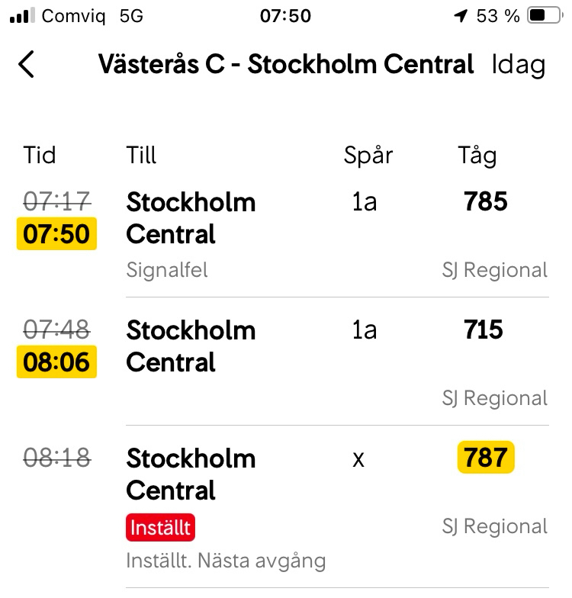This screenshot has width=572, height=598.
Task: Tap the status bar clock showing 07:50
Action: 285,16
